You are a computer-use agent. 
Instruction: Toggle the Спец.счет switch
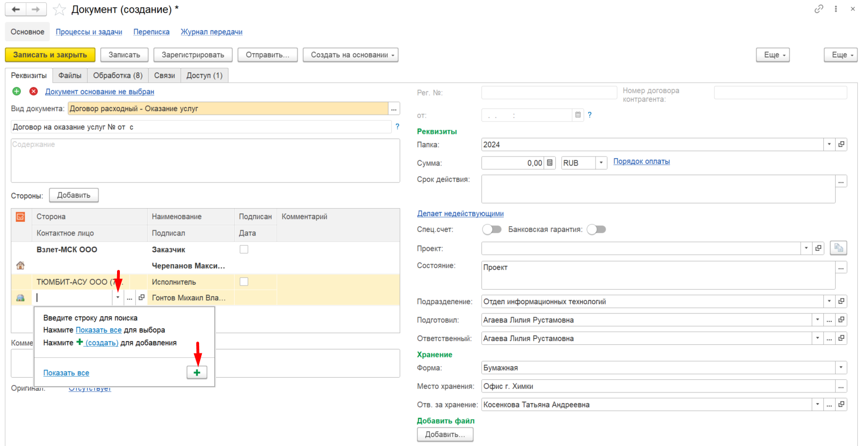(492, 229)
